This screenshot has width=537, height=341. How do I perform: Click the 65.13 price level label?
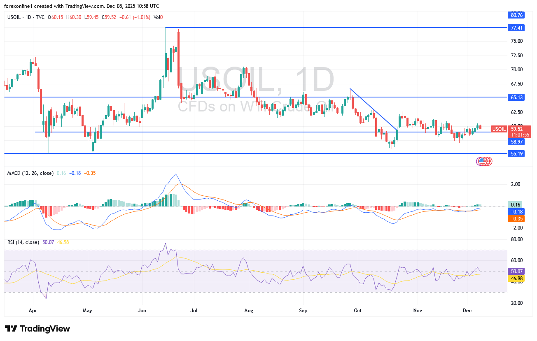[x=516, y=97]
